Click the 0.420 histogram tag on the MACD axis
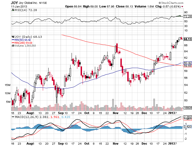This screenshot has height=146, width=192. pos(187,126)
